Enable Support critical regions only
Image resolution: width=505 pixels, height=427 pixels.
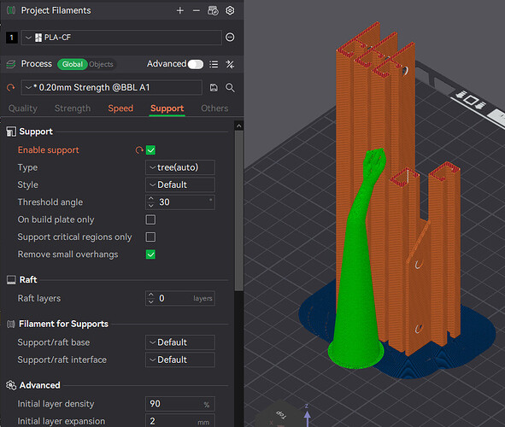150,237
